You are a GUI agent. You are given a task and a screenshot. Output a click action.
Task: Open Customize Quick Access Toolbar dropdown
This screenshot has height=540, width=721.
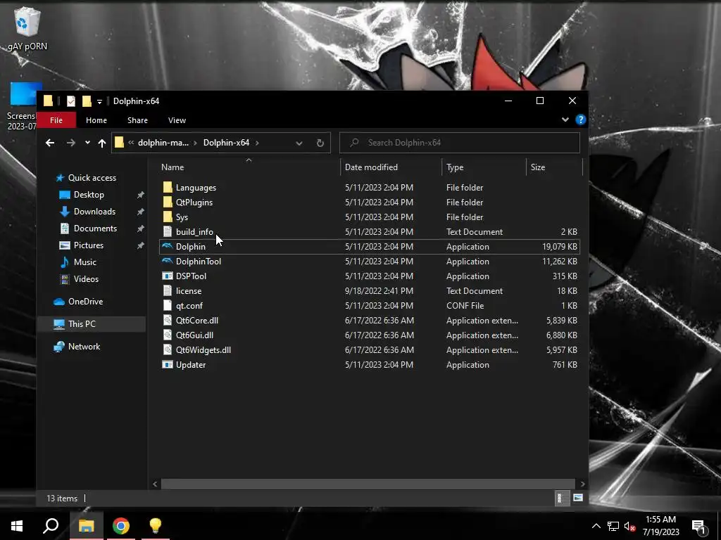pos(99,101)
